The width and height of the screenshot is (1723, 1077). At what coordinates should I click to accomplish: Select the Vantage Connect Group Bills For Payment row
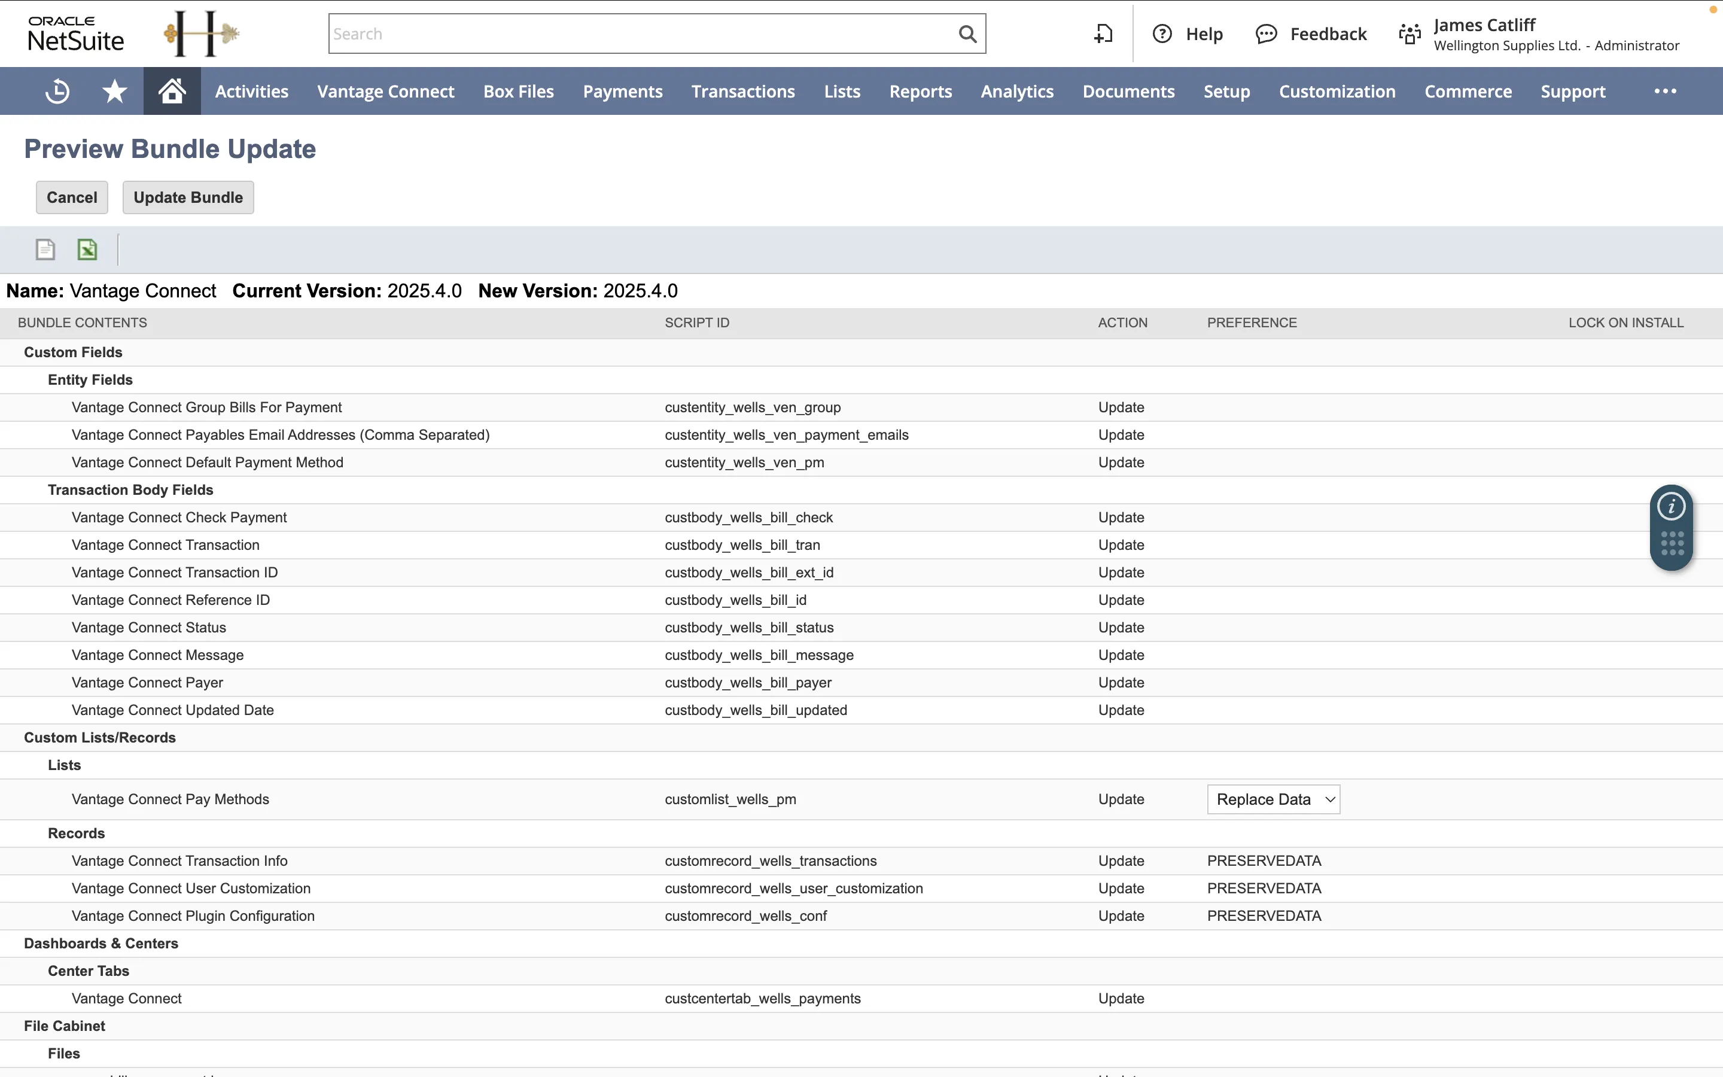pos(861,407)
